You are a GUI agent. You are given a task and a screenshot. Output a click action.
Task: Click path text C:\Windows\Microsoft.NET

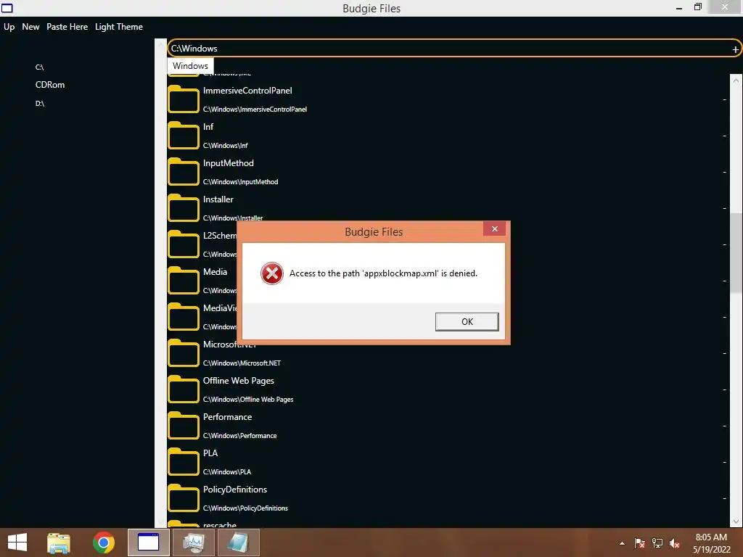242,363
